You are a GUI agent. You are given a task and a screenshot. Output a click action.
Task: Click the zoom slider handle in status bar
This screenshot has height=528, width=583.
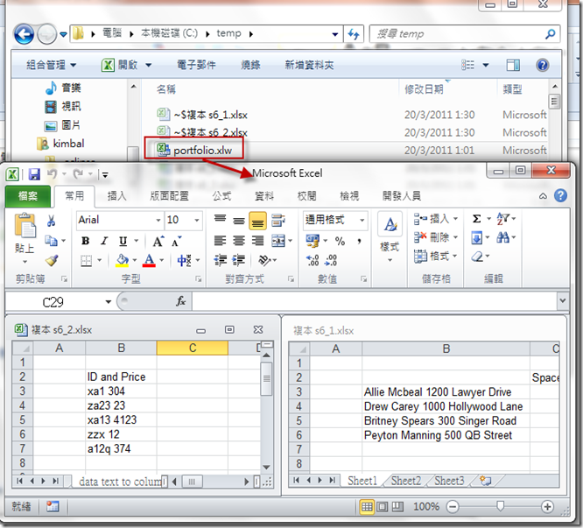click(x=501, y=506)
